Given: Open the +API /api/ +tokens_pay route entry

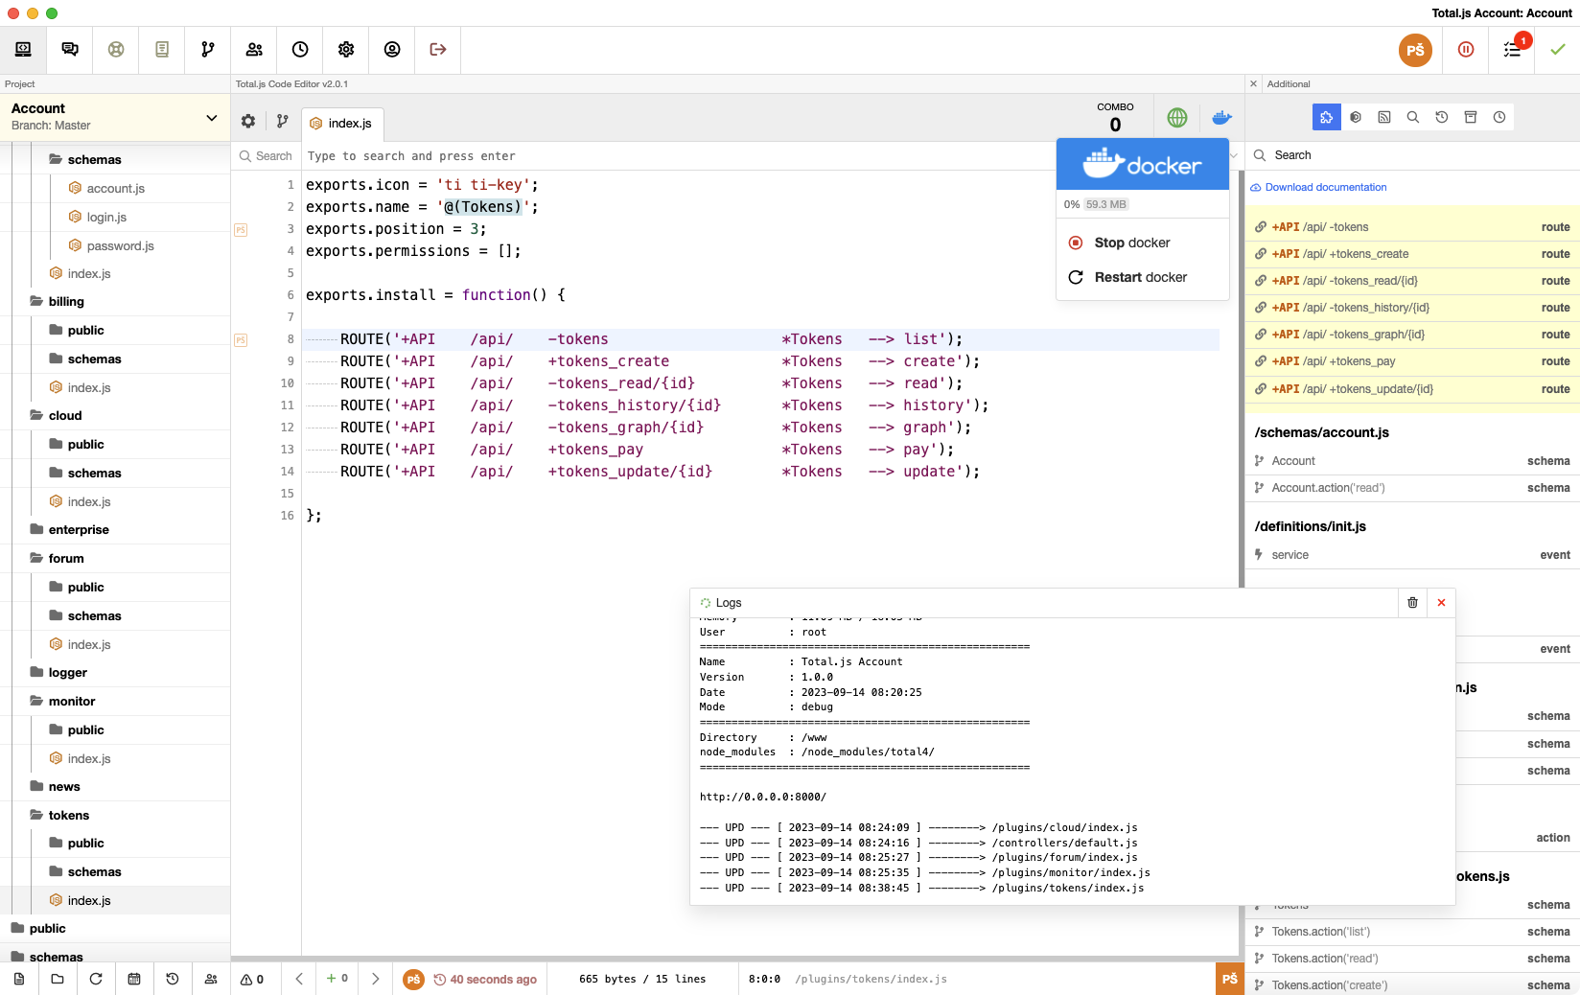Looking at the screenshot, I should (x=1412, y=361).
